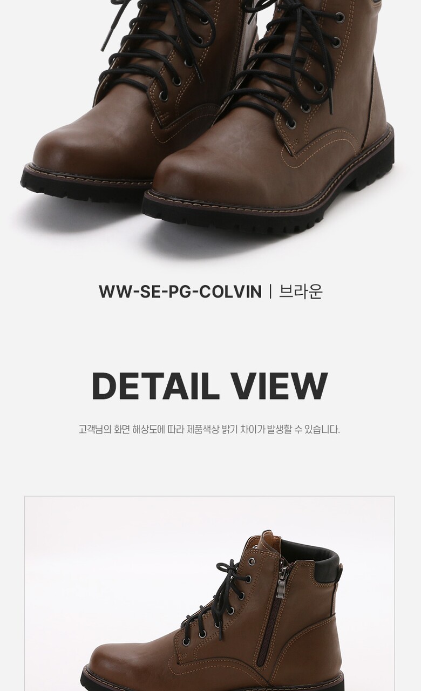Select the 브라운 color name label
421x691 pixels.
(x=301, y=292)
